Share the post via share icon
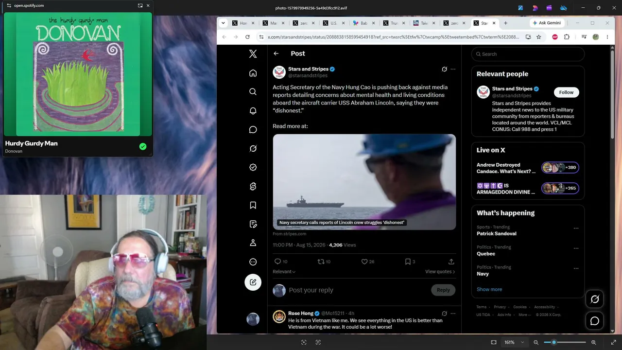The image size is (622, 350). coord(451,262)
